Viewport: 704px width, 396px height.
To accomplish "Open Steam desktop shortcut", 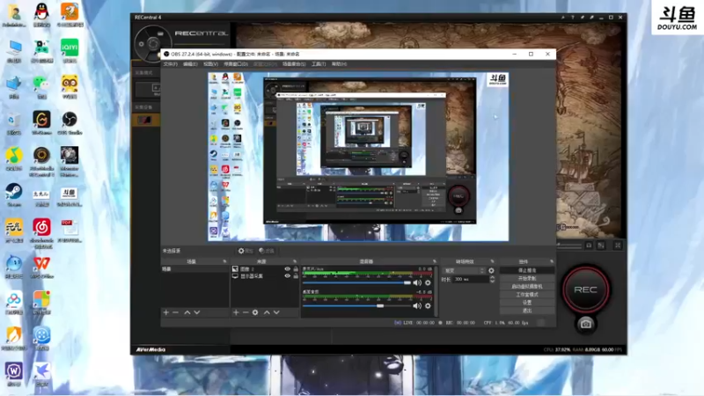I will tap(14, 194).
